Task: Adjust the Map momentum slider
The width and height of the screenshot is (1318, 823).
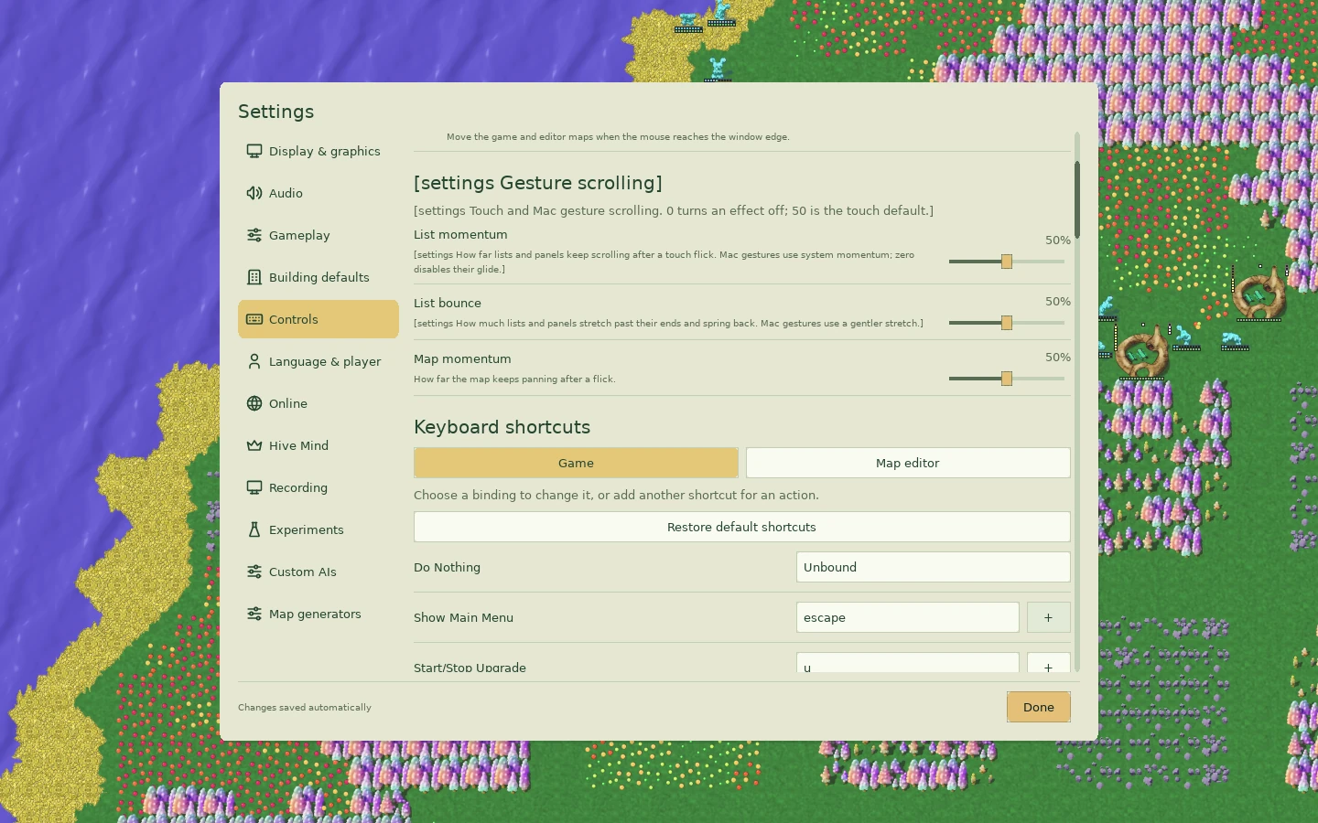Action: coord(1007,379)
